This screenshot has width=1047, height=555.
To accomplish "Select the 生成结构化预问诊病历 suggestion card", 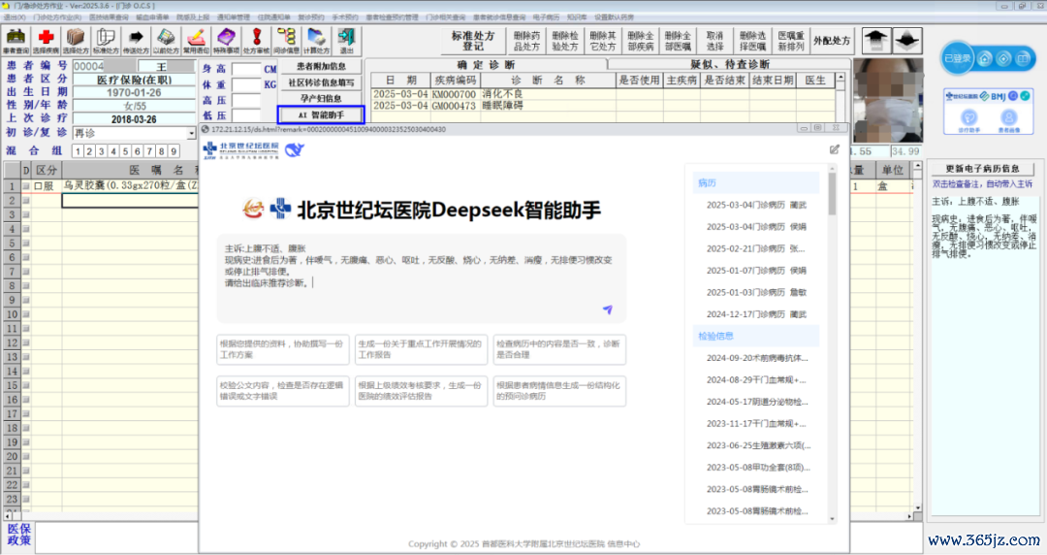I will pos(559,390).
